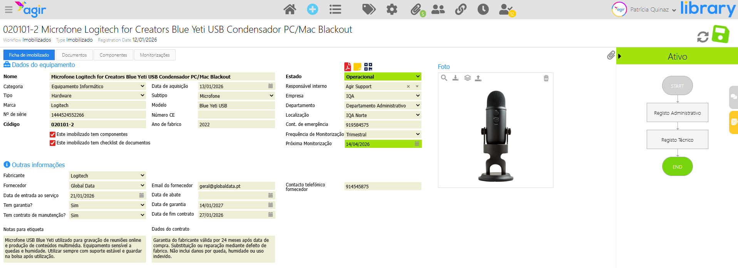Open calendar for Data de garantia
The width and height of the screenshot is (738, 268).
tap(270, 205)
